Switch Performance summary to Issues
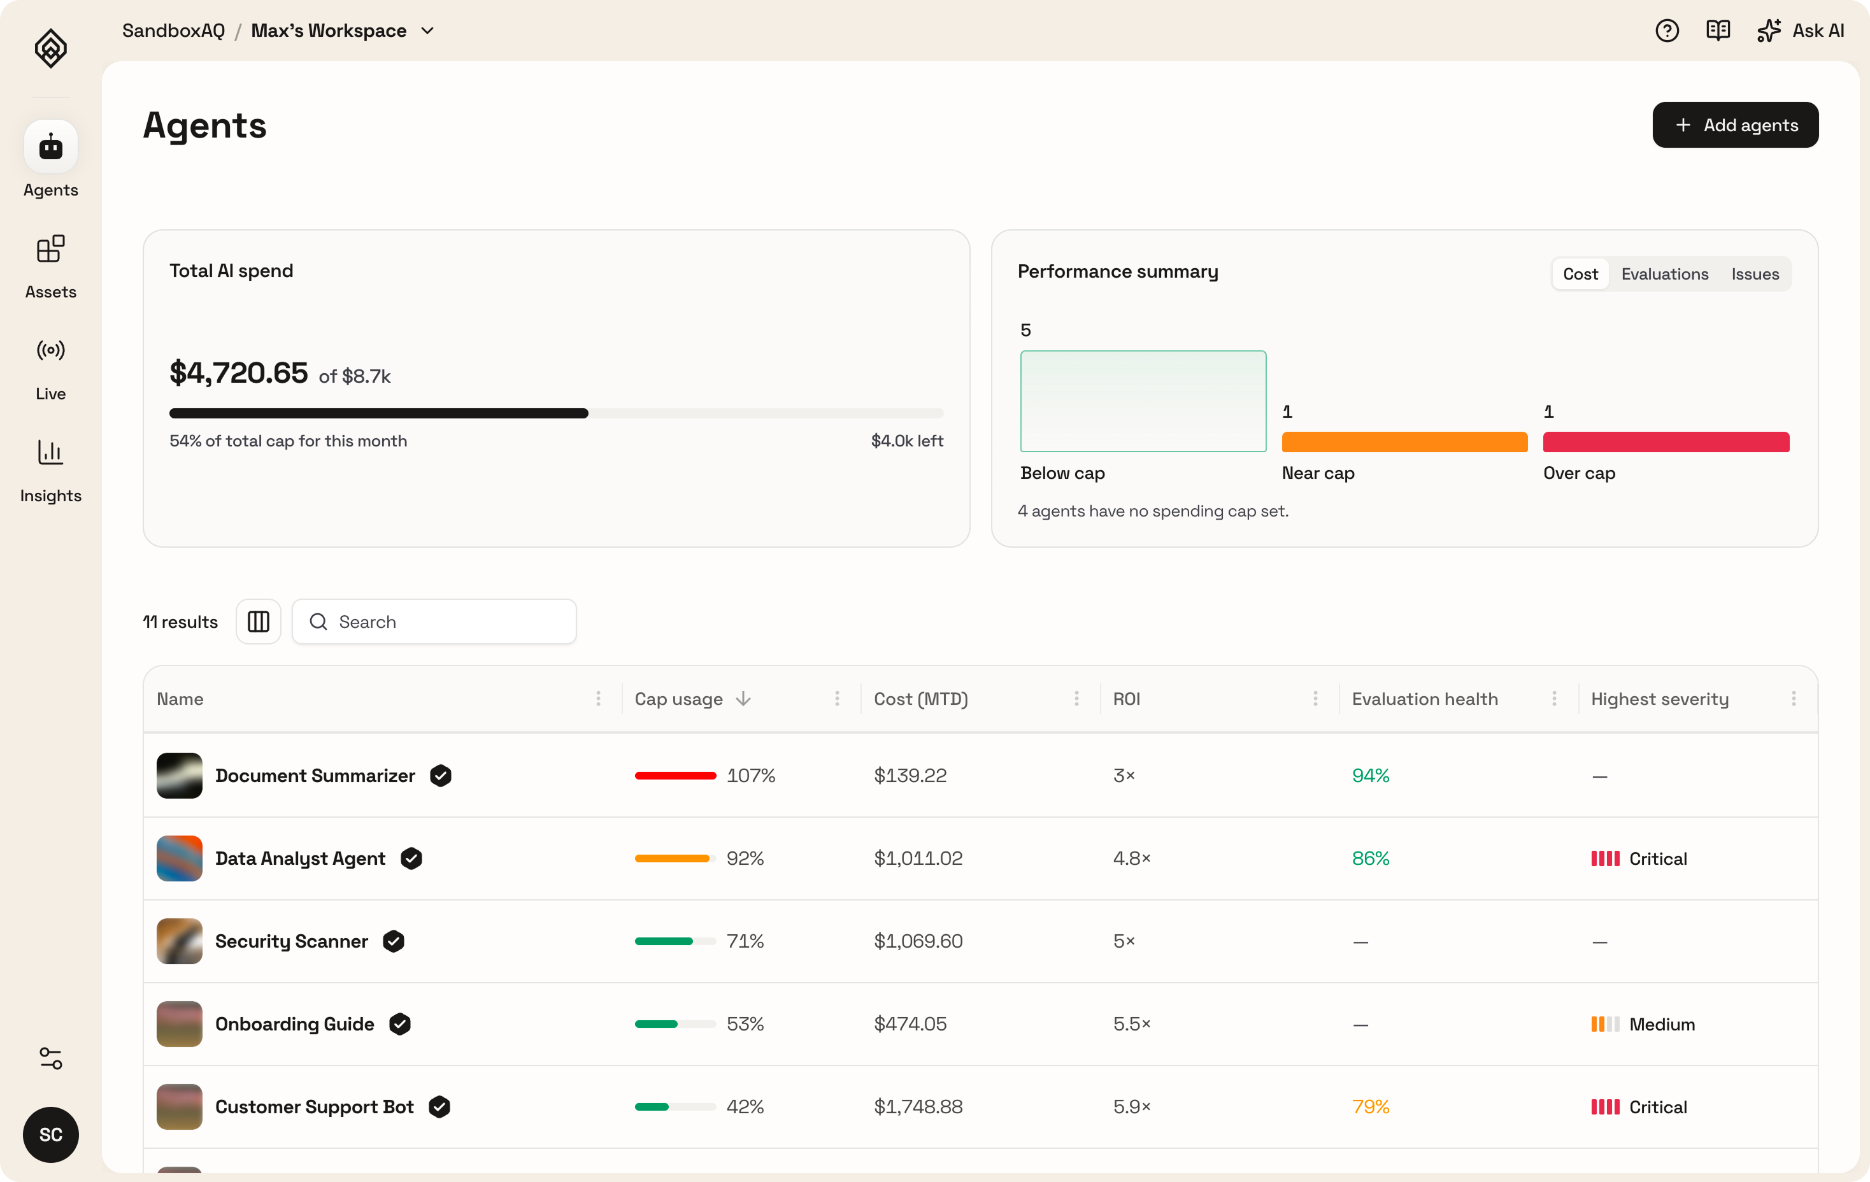The image size is (1870, 1182). (x=1754, y=274)
